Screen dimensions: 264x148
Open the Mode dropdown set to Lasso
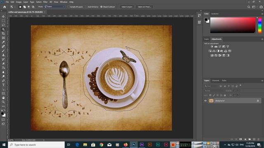(54, 7)
